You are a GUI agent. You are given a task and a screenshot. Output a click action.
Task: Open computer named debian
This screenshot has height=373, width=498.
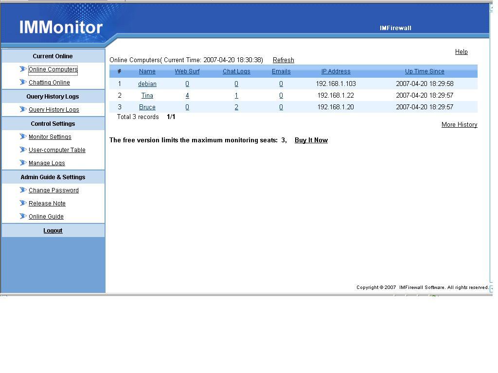(x=147, y=84)
